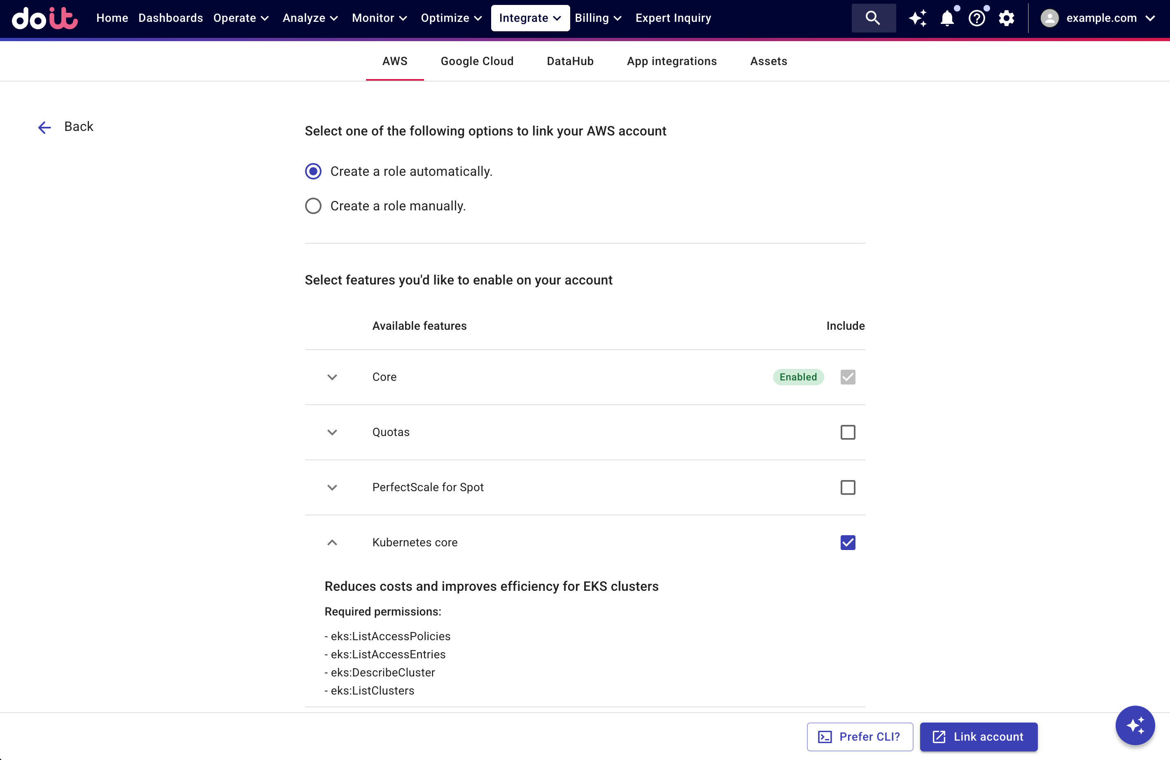Enable the Quotas checkbox
This screenshot has height=760, width=1170.
pyautogui.click(x=848, y=432)
